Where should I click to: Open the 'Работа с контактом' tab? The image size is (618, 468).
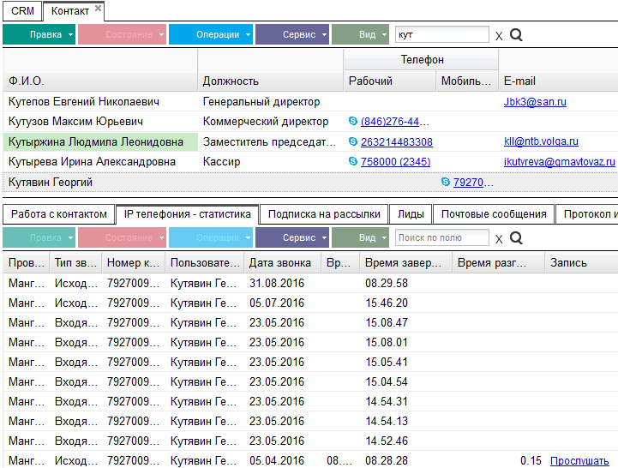coord(59,214)
